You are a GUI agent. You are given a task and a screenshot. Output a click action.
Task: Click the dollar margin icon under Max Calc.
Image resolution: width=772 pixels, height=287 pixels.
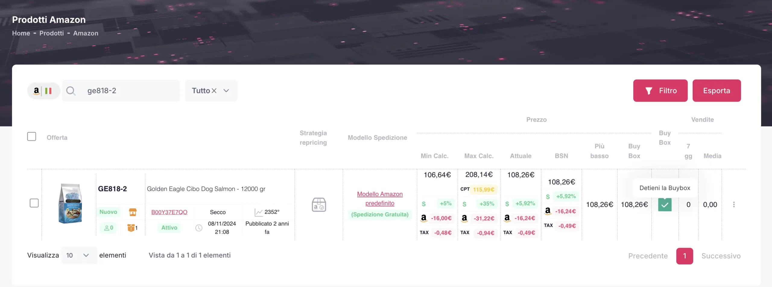point(464,204)
